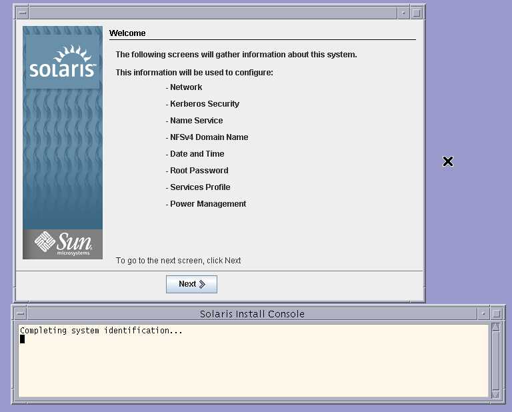Viewport: 512px width, 412px height.
Task: Click the '- NFSv4 Domain Name' item
Action: click(207, 137)
